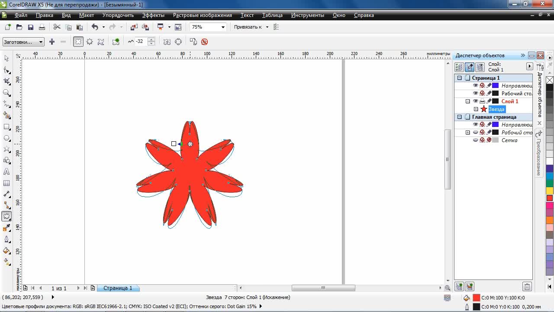Select the Fill bucket tool
The height and width of the screenshot is (312, 554).
coord(6,250)
